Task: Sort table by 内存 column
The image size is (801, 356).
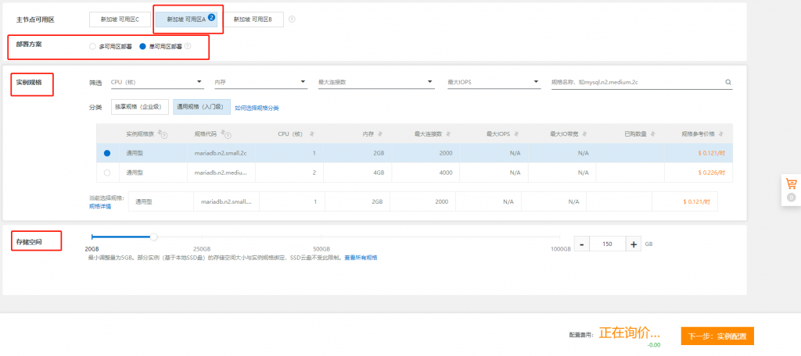Action: coord(381,134)
